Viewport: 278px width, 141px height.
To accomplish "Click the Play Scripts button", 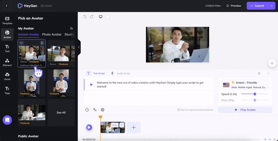I will (x=245, y=110).
